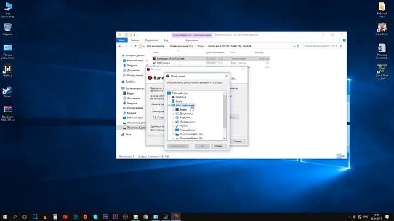Open the Windows Start menu
This screenshot has width=394, height=221.
[x=5, y=217]
